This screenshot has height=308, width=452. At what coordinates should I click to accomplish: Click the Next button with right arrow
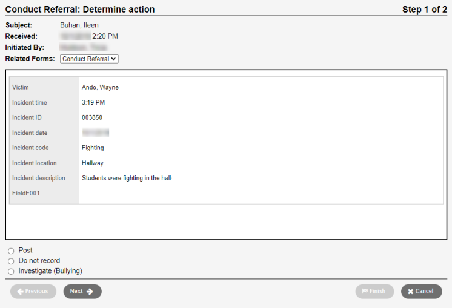tap(82, 292)
